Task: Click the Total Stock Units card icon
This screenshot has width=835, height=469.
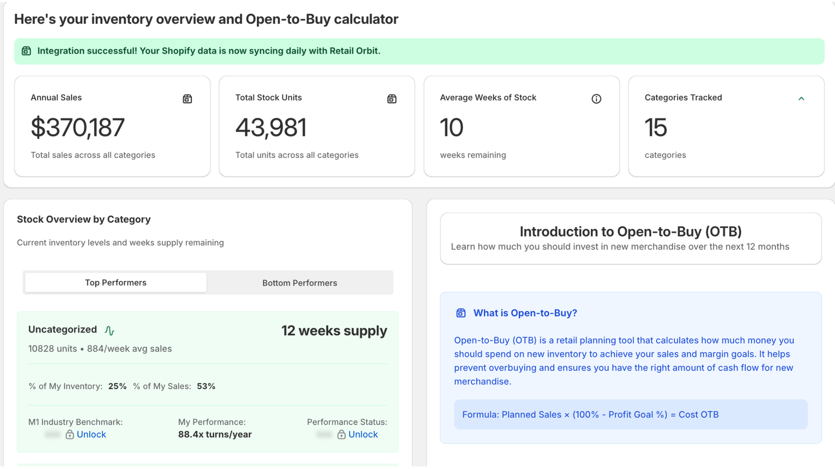Action: click(x=392, y=98)
